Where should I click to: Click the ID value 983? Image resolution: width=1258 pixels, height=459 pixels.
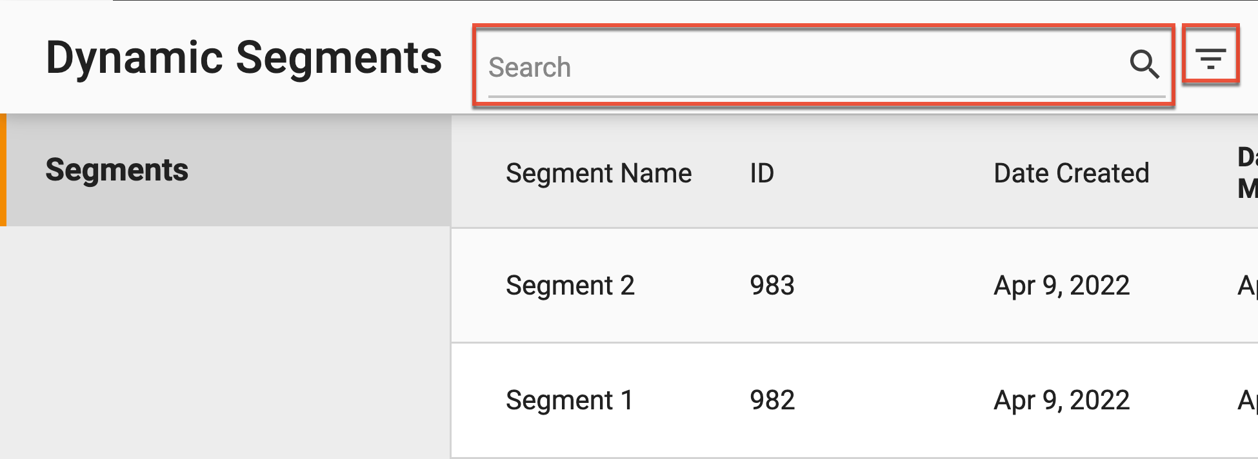coord(772,286)
